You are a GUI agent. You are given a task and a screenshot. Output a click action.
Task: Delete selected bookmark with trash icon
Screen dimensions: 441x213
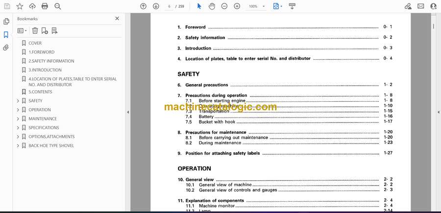35,31
